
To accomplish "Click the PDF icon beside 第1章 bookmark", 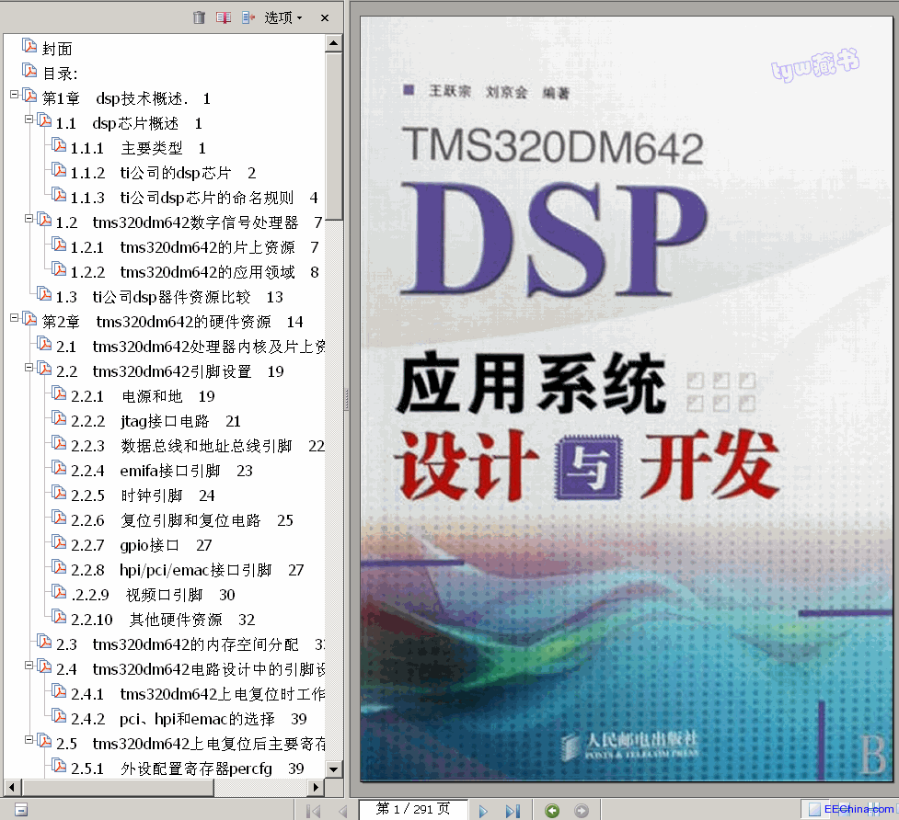I will [x=29, y=95].
